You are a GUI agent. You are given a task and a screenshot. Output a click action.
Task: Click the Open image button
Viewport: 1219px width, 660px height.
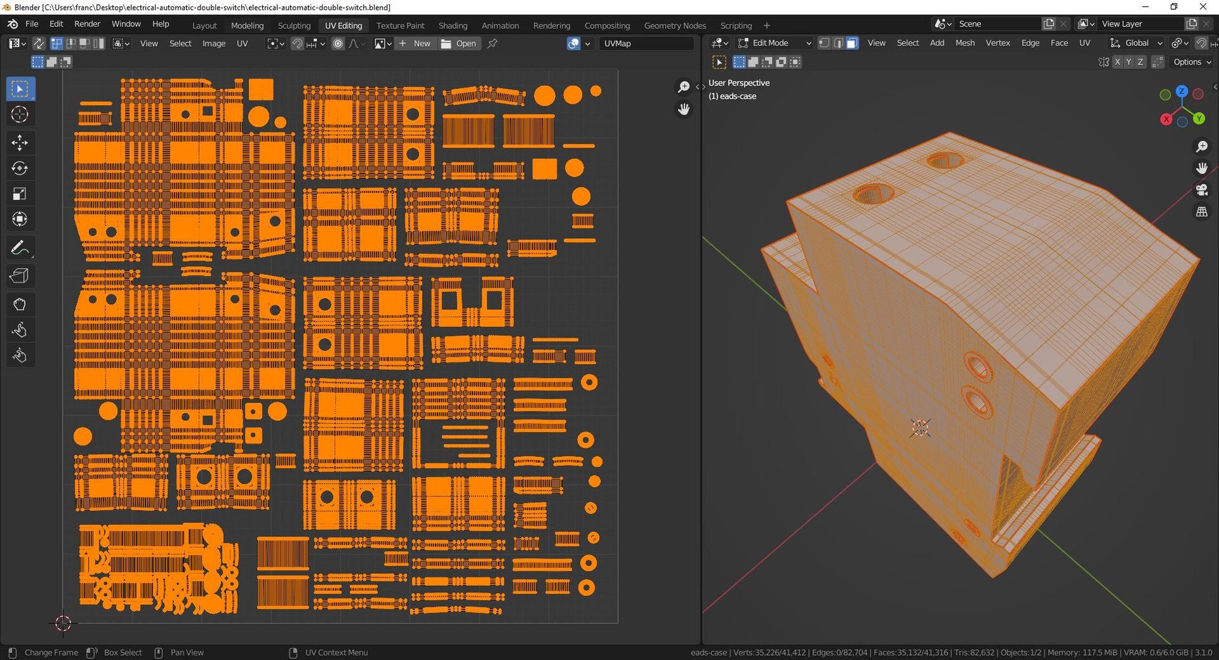[459, 43]
